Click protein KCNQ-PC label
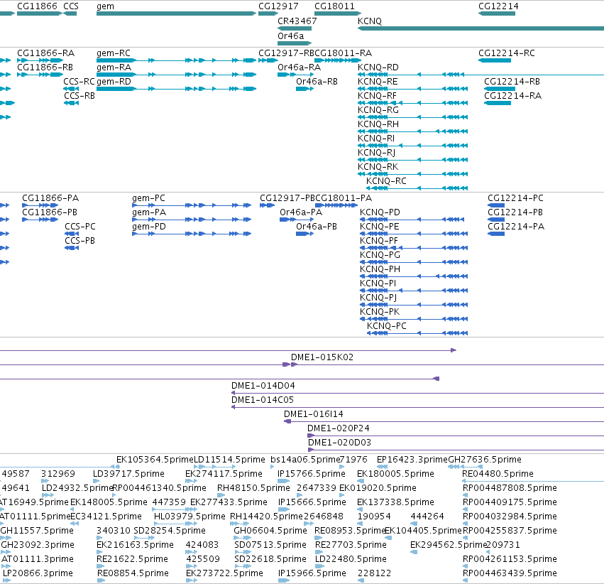The image size is (604, 584). [386, 325]
